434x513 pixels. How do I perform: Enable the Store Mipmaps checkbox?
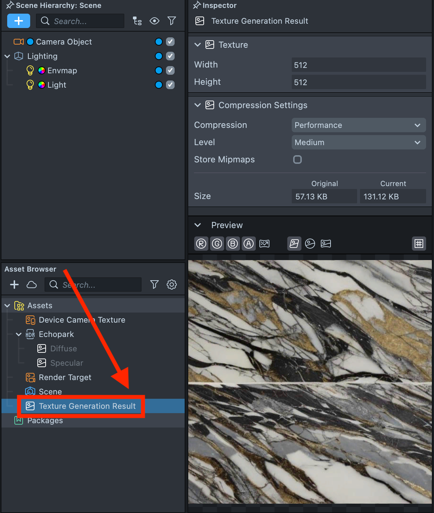point(297,160)
